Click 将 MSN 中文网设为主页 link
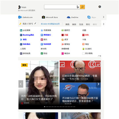119x119 pixels. point(50,24)
